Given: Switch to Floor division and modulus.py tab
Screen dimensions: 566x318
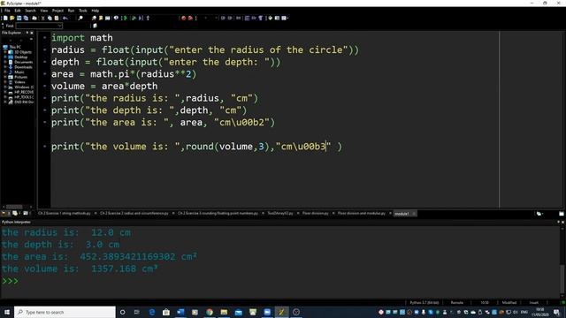Looking at the screenshot, I should pyautogui.click(x=362, y=214).
